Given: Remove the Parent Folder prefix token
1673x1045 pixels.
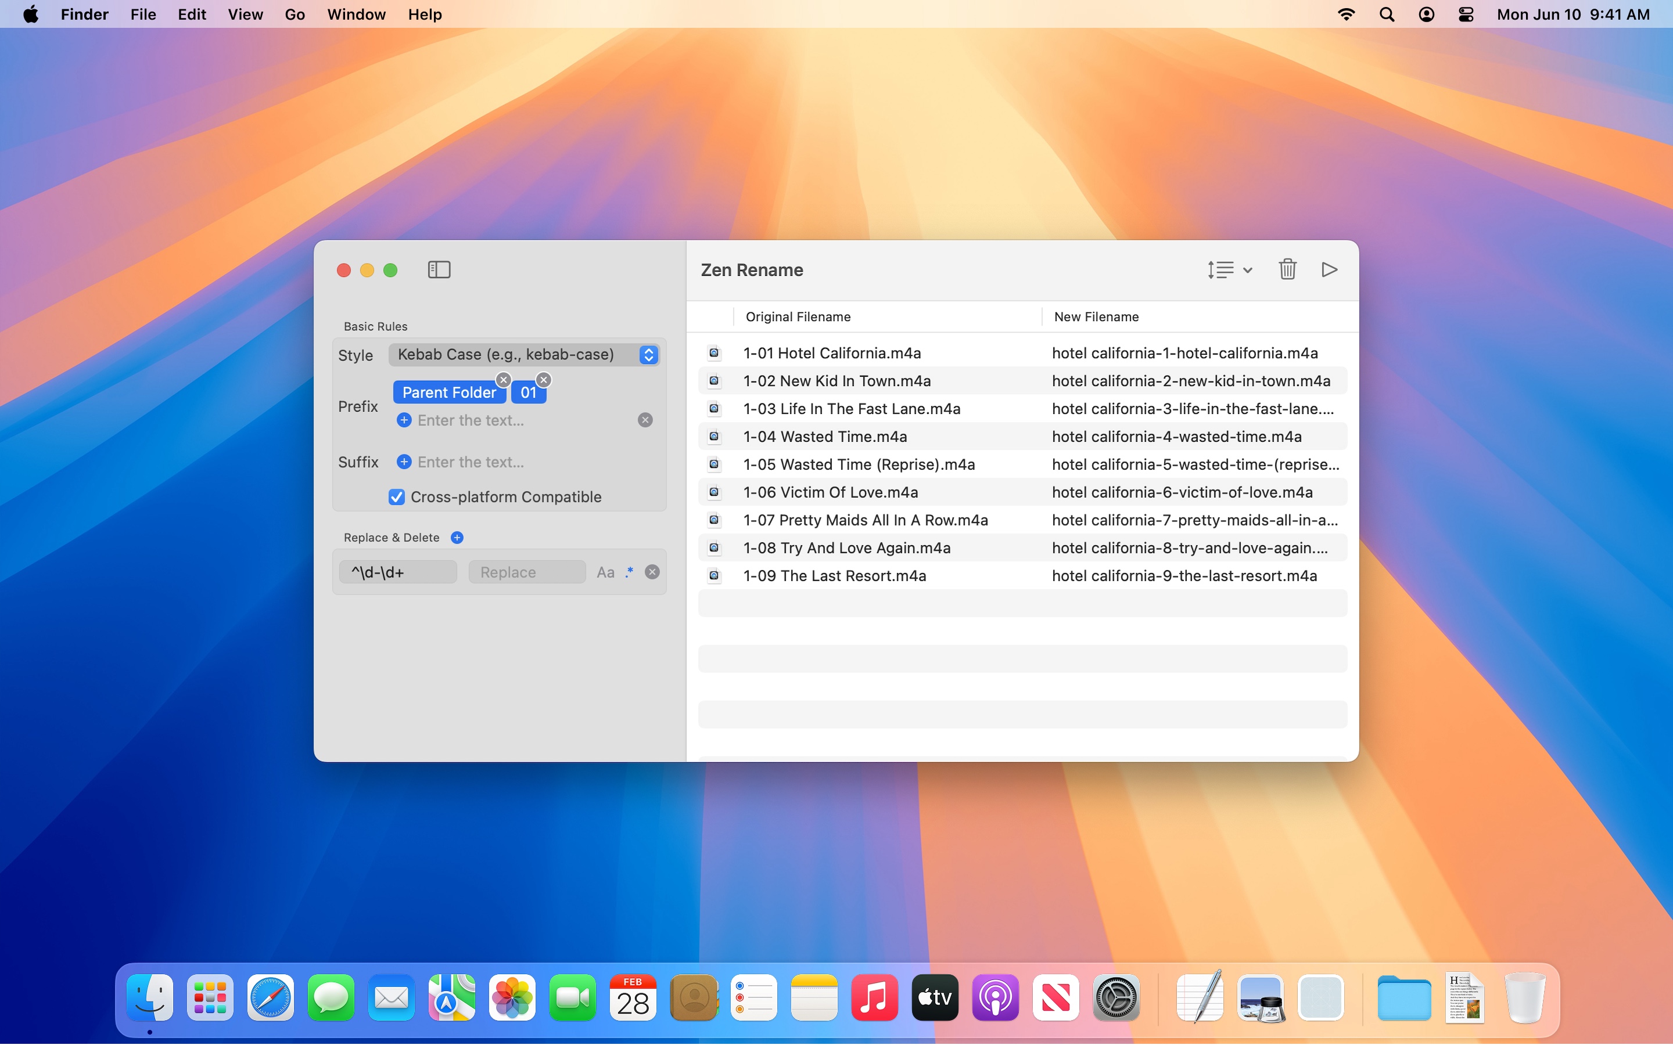Looking at the screenshot, I should click(x=503, y=380).
